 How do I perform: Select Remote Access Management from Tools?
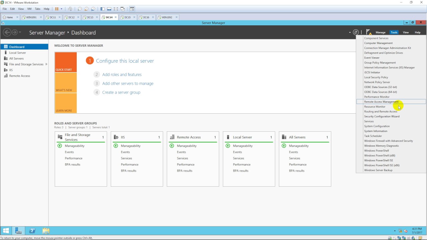pyautogui.click(x=391, y=102)
